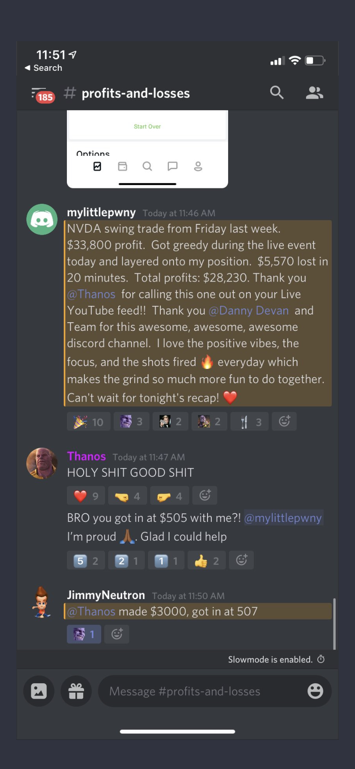Viewport: 355px width, 769px height.
Task: Show the member list icon
Action: point(314,93)
